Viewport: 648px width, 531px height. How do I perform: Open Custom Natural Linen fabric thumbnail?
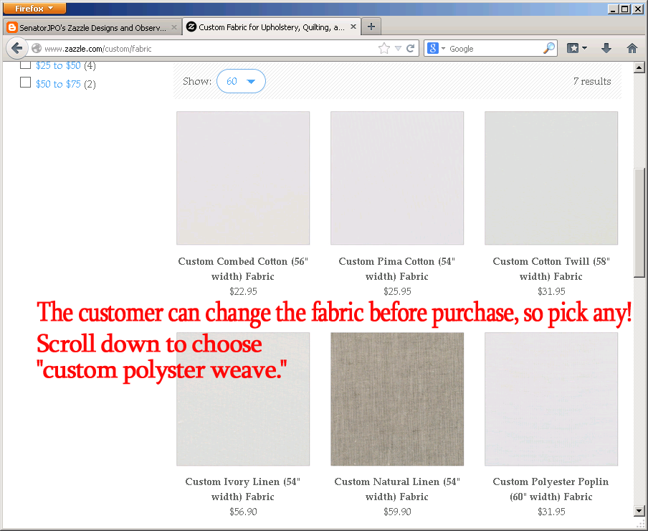(397, 399)
